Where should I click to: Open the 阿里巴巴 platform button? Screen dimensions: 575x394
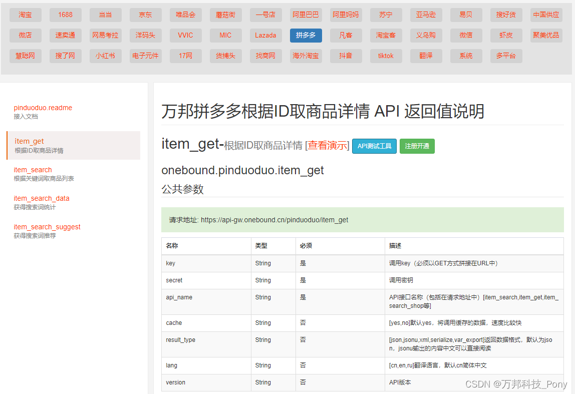tap(306, 15)
